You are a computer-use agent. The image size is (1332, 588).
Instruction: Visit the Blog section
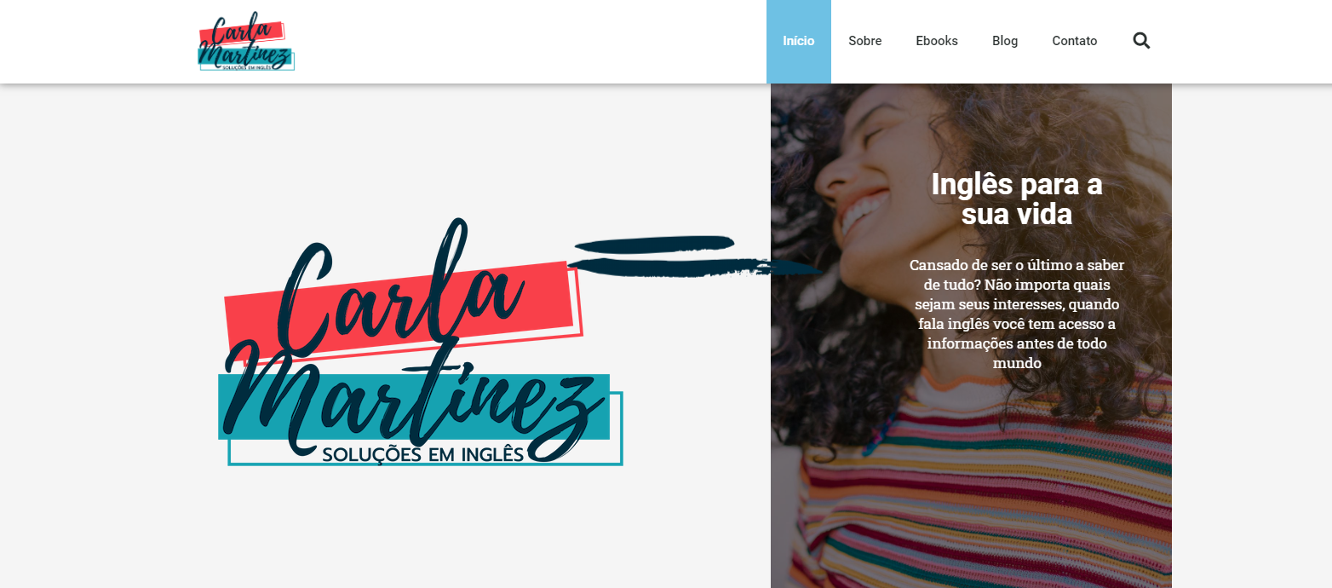[x=1005, y=41]
